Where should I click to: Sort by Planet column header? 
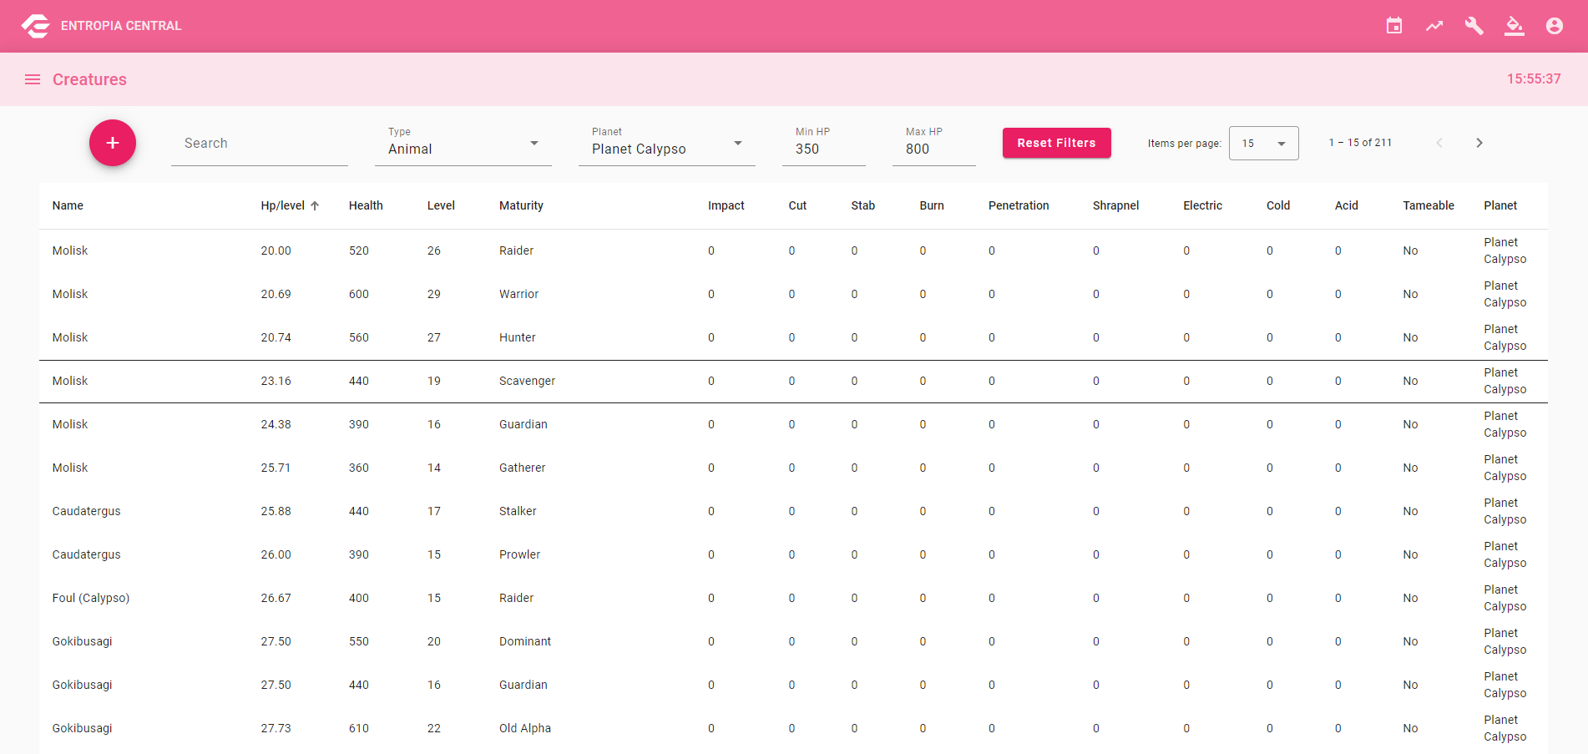pos(1500,205)
